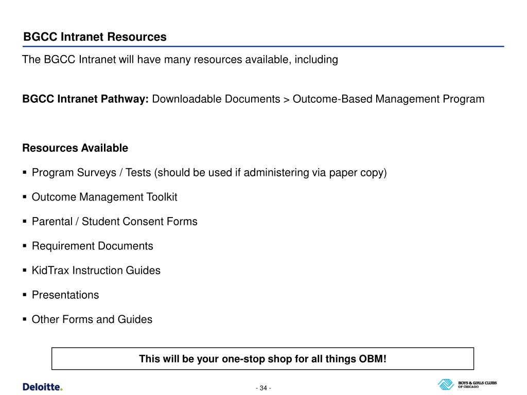Screen dimensions: 527x395
Task: Click the 'one-stop shop for all things OBM' box
Action: pyautogui.click(x=262, y=358)
